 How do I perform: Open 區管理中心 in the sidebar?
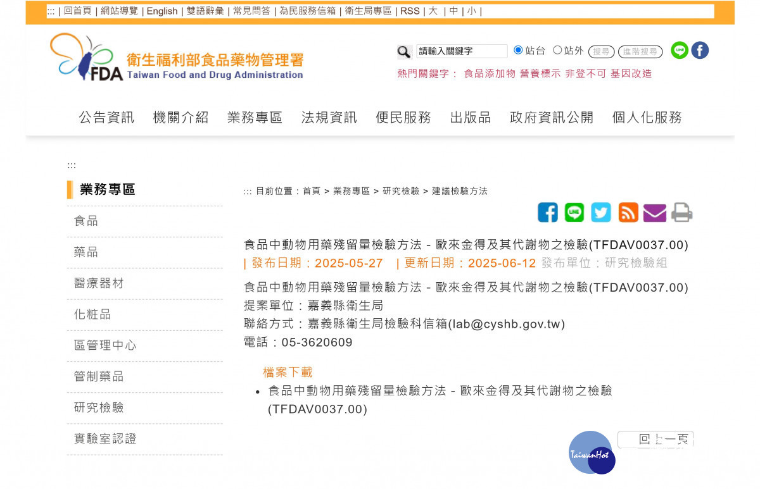click(x=105, y=345)
